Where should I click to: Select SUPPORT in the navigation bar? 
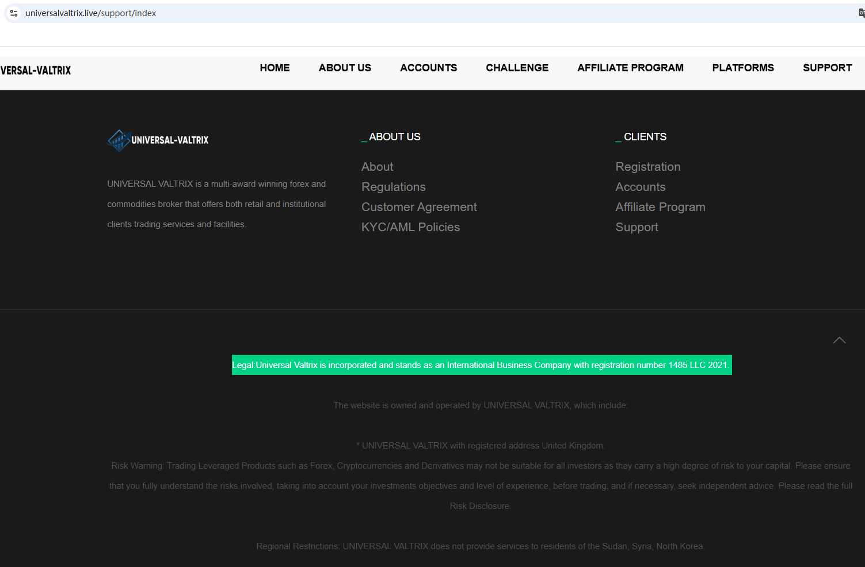pyautogui.click(x=827, y=68)
